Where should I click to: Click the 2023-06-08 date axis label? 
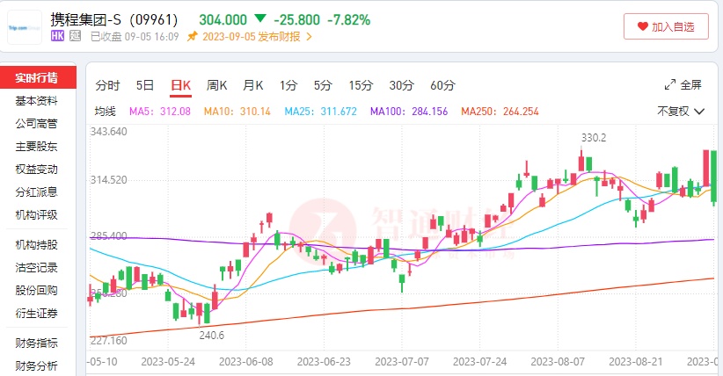point(245,362)
